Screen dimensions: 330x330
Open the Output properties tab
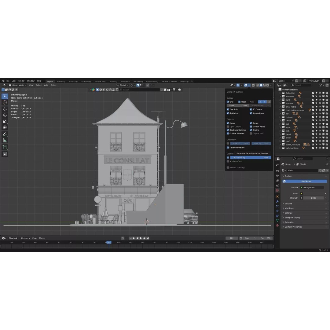coord(277,176)
